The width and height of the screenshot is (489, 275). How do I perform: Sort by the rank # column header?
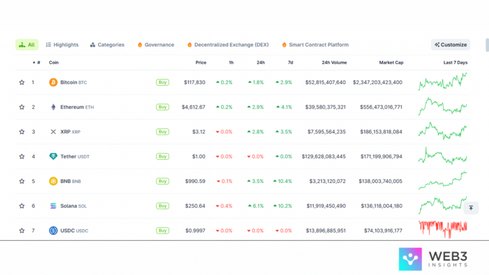pyautogui.click(x=35, y=63)
